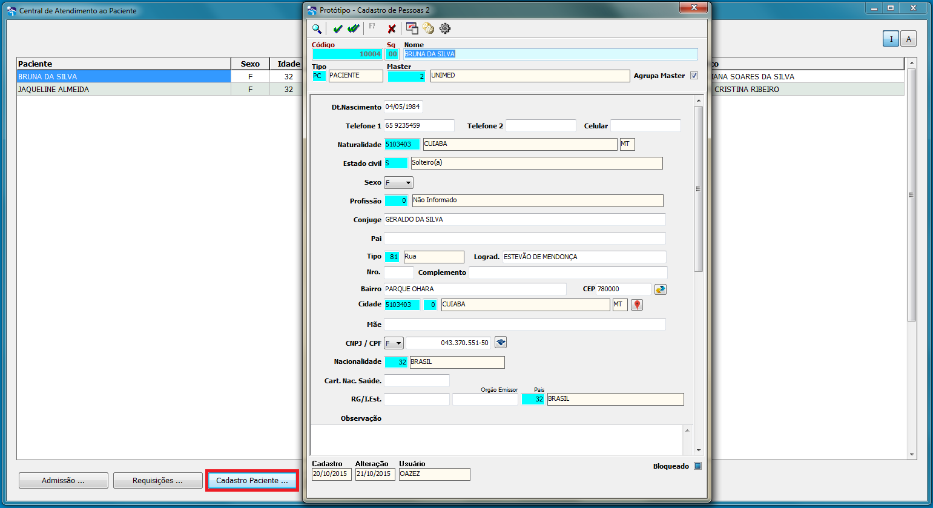This screenshot has width=933, height=508.
Task: Click the CEP lookup icon beside 780000
Action: coord(661,289)
